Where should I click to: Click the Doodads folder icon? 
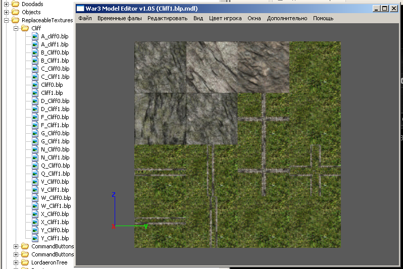[16, 4]
